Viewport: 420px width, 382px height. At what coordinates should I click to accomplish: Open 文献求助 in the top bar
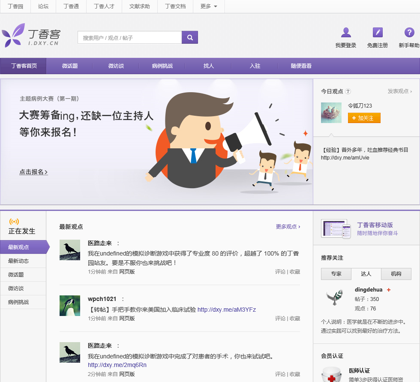[x=140, y=6]
